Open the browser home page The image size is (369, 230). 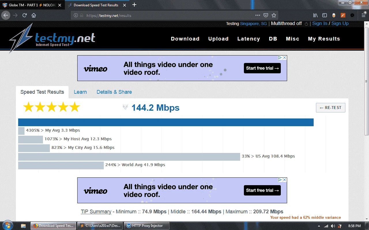tap(34, 15)
